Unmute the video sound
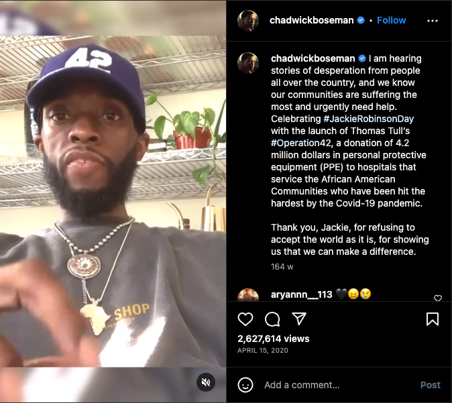 (x=205, y=382)
